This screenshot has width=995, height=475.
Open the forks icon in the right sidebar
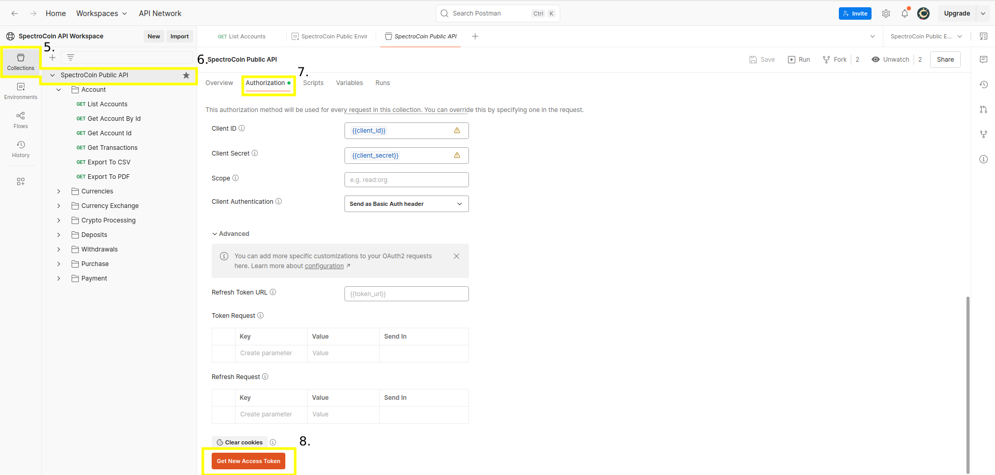(x=984, y=134)
